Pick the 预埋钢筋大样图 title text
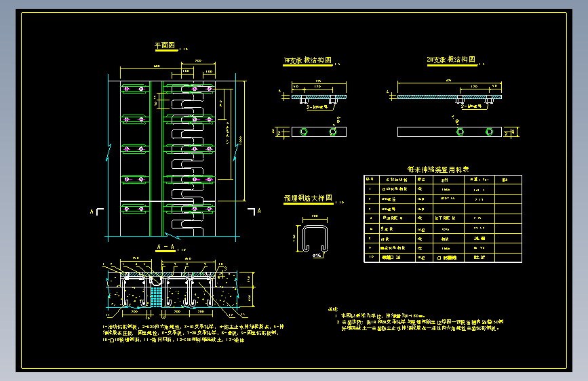Viewport: 588px width, 381px height. tap(309, 198)
